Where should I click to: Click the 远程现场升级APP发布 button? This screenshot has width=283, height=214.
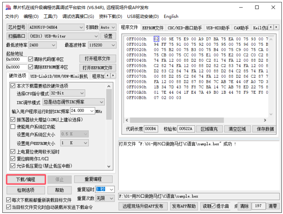(x=143, y=206)
